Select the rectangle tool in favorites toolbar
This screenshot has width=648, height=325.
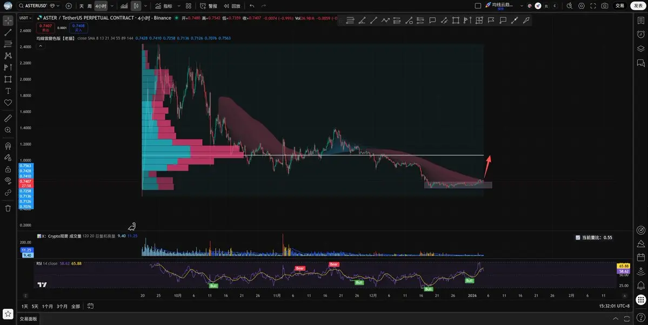pyautogui.click(x=456, y=20)
